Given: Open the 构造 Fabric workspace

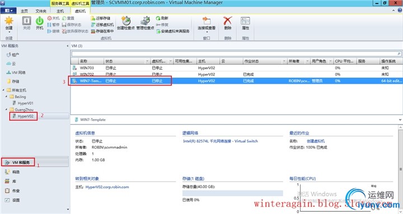Looking at the screenshot, I should [12, 172].
